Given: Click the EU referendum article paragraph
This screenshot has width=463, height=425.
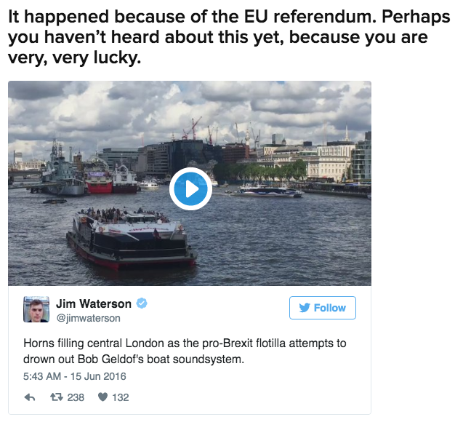Looking at the screenshot, I should 218,36.
